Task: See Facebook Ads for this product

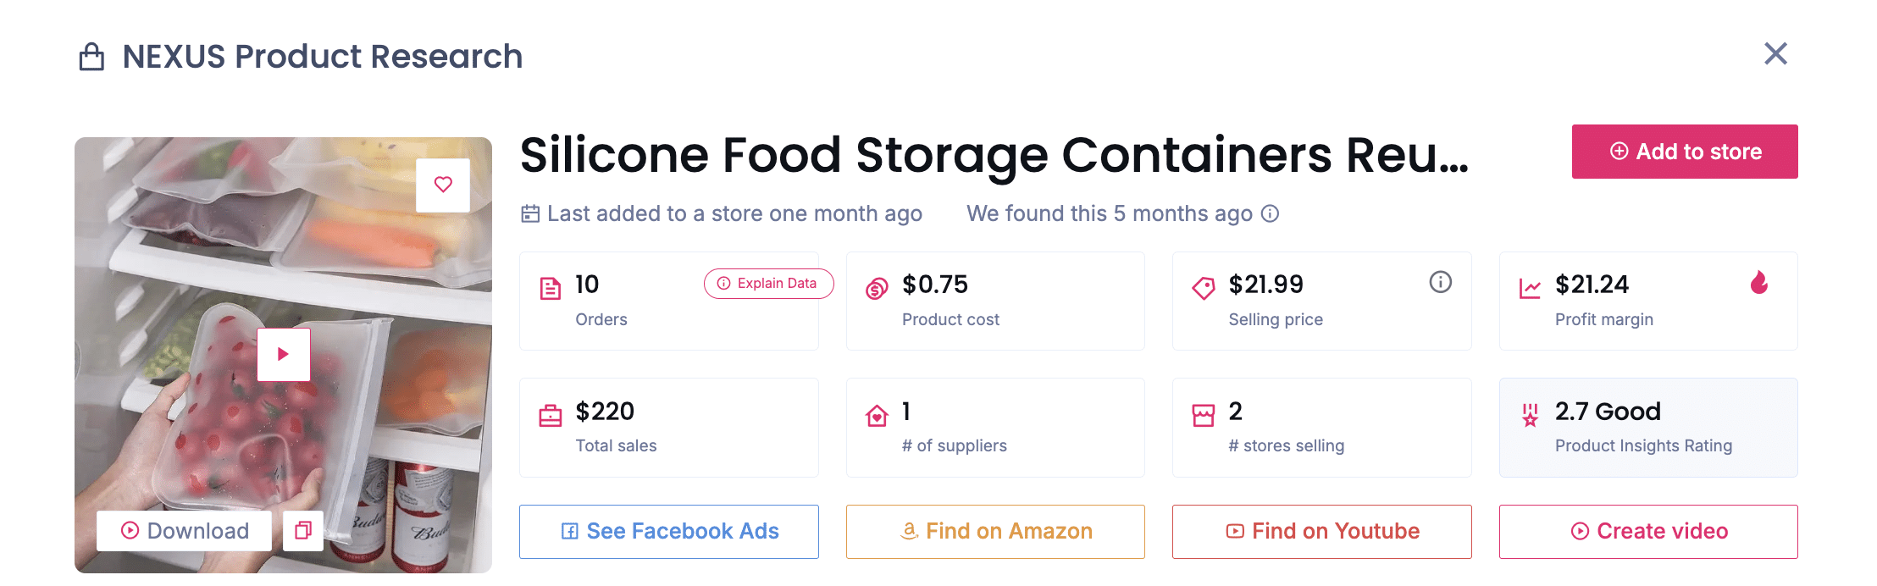Action: pyautogui.click(x=668, y=532)
